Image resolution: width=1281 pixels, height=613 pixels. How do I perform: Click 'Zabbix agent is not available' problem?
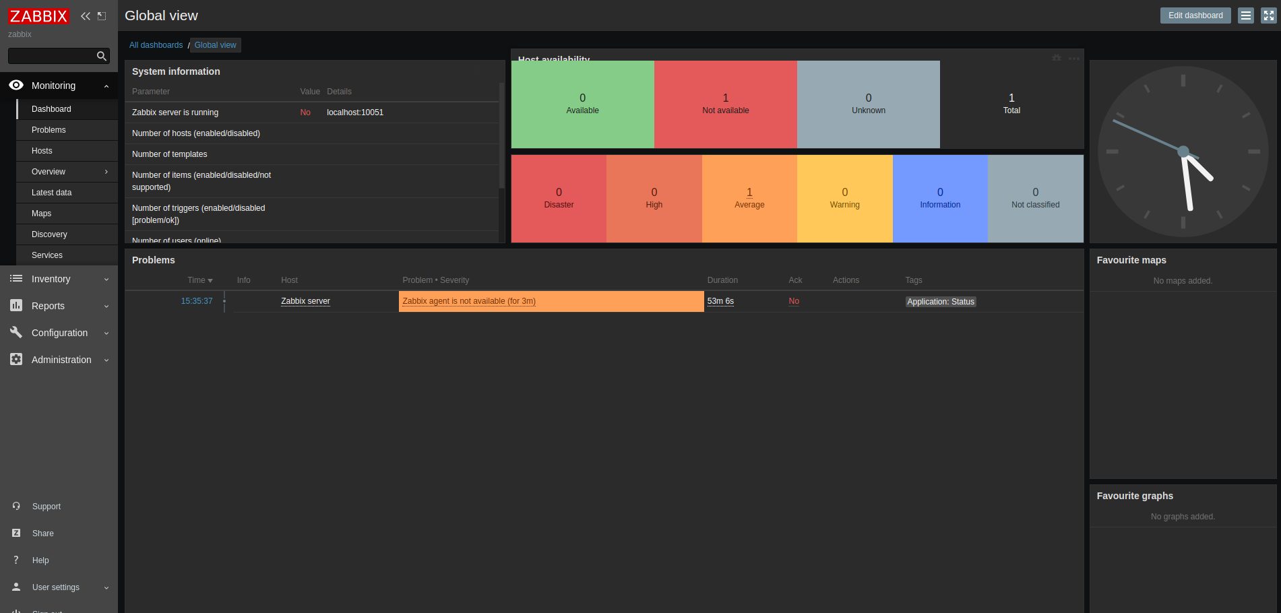click(x=469, y=301)
